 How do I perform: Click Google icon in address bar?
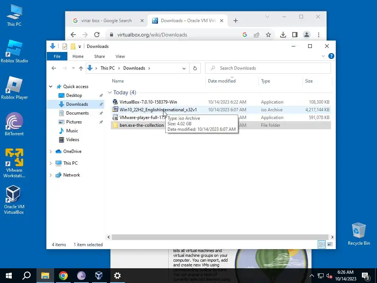click(245, 35)
